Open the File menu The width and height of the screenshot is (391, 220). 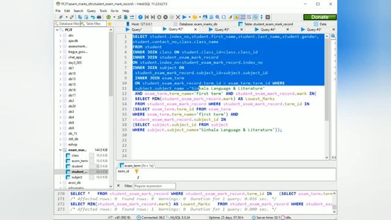pyautogui.click(x=58, y=11)
